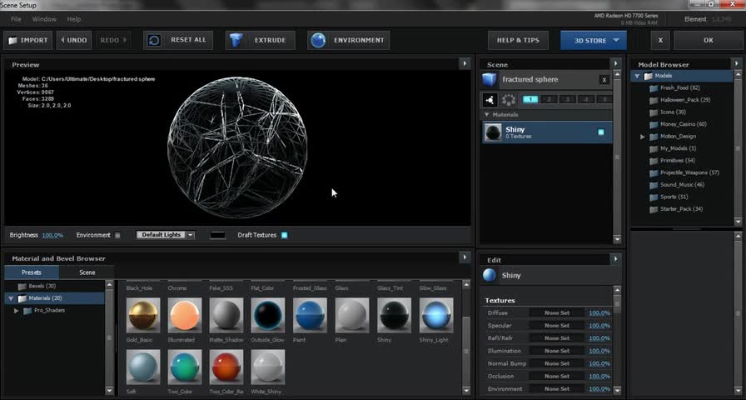Confirm with the OK button

(709, 41)
